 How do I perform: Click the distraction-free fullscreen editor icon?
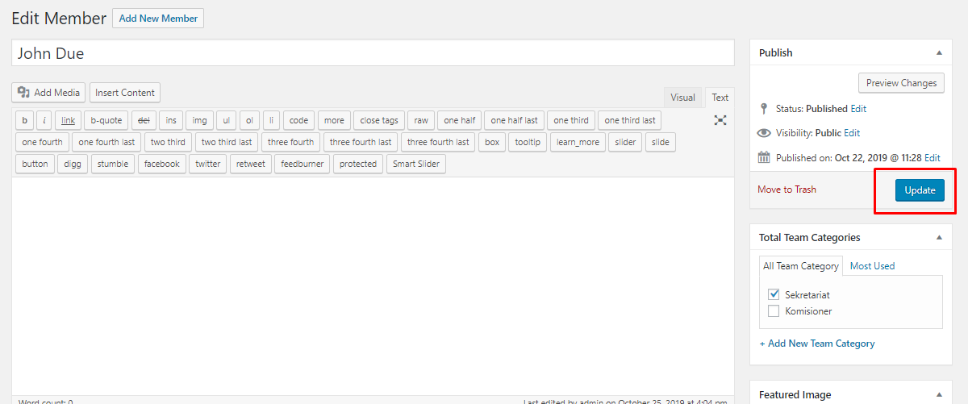point(720,120)
